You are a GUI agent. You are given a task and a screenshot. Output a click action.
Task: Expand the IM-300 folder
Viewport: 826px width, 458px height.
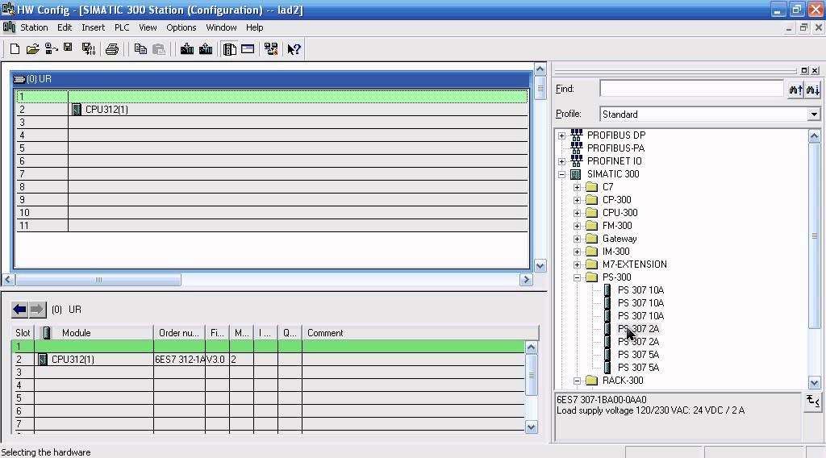577,252
